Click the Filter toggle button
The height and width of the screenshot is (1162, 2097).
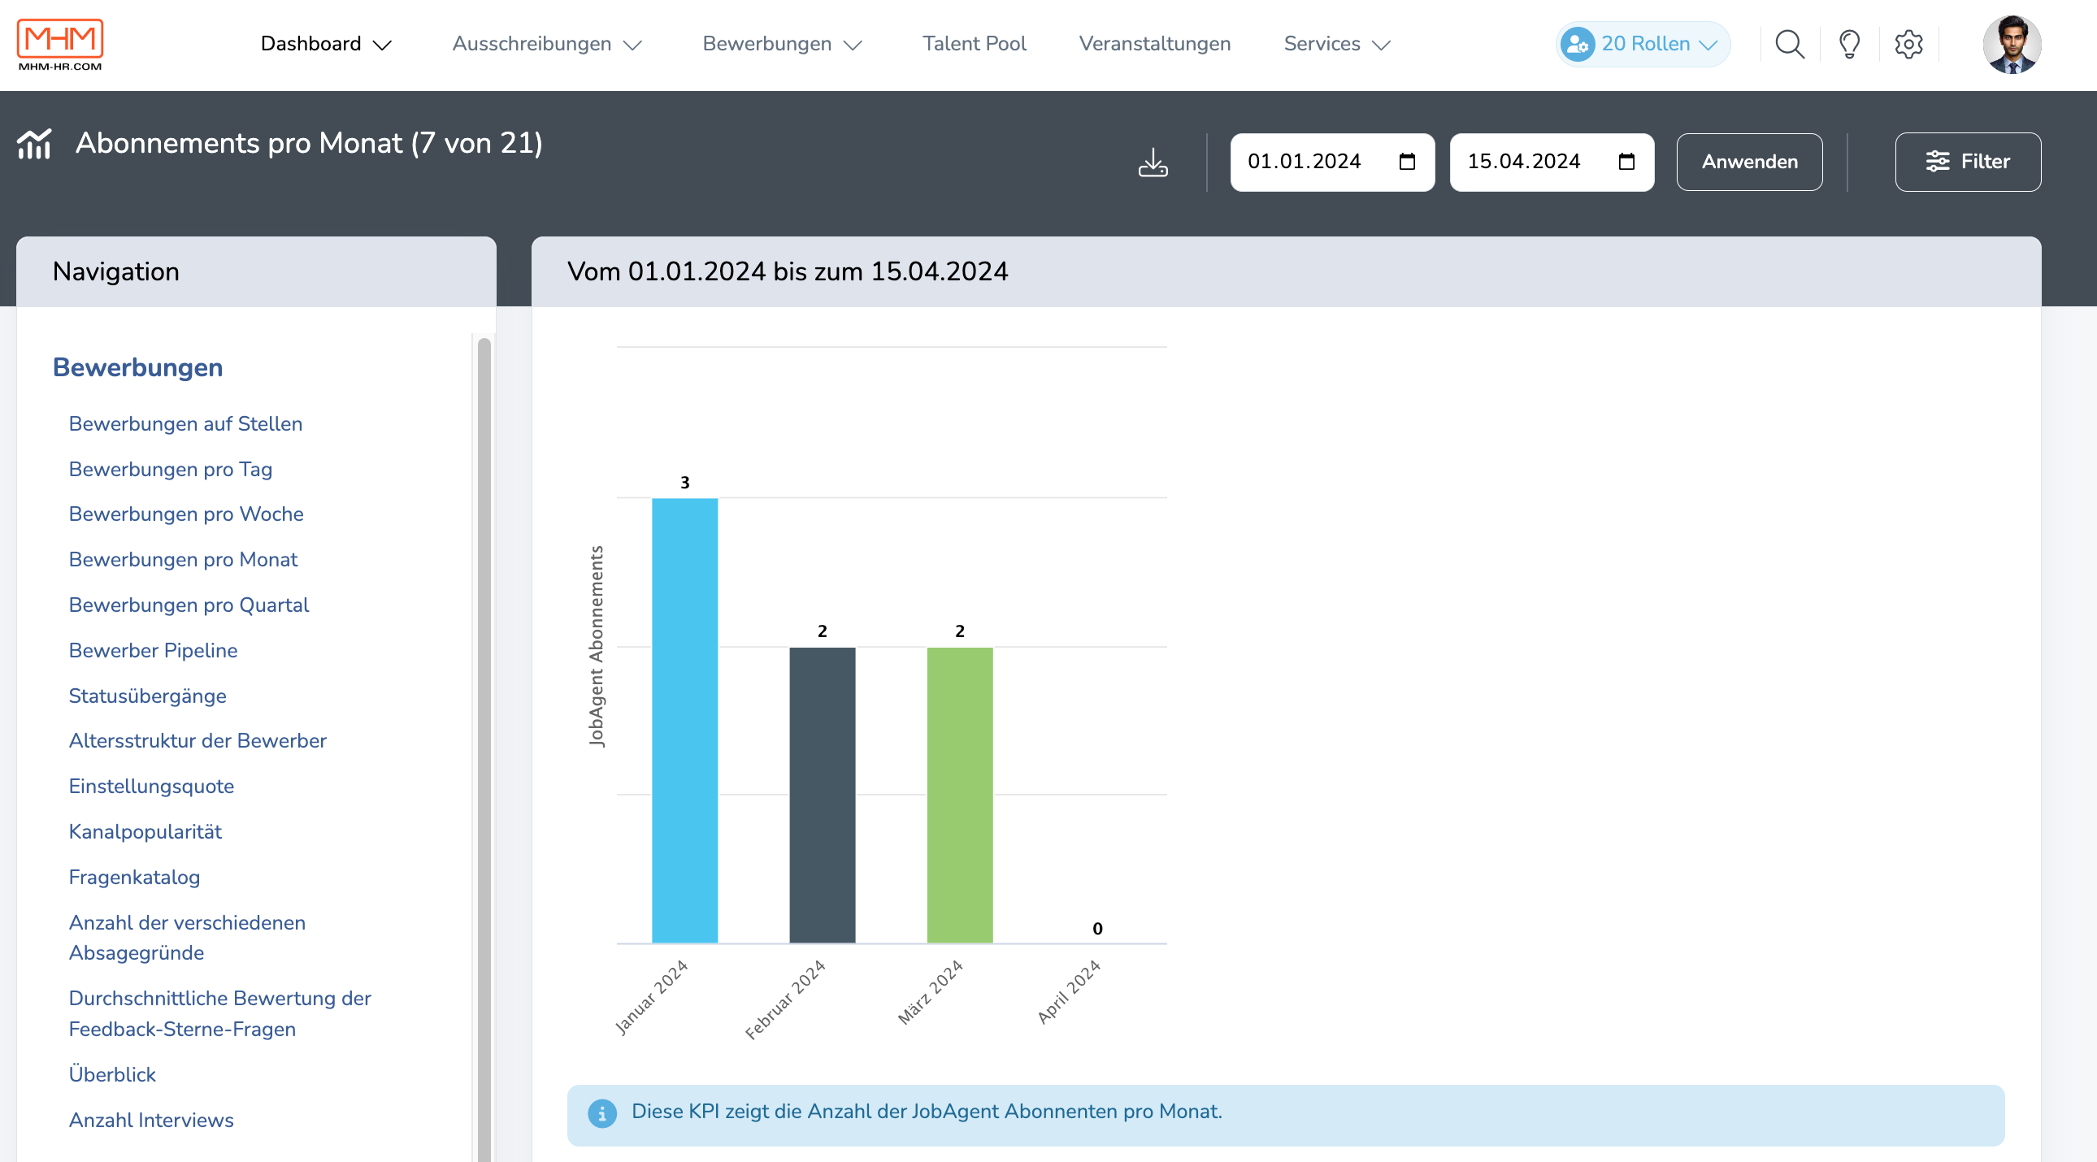click(x=1969, y=162)
